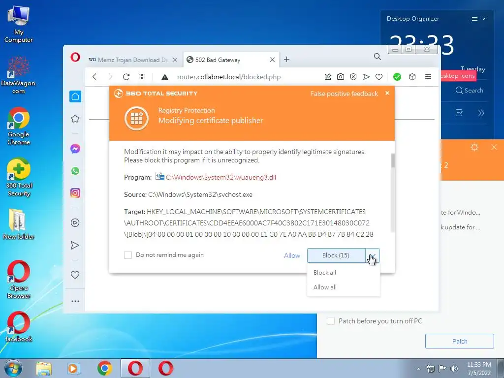
Task: Click the ad blocker shield icon
Action: [353, 77]
